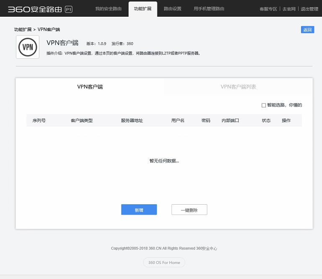Click the 操作 column header
Image resolution: width=322 pixels, height=279 pixels.
(x=286, y=120)
